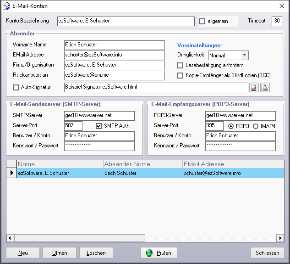Select the IMAP4 radio button
290x264 pixels.
(256, 126)
